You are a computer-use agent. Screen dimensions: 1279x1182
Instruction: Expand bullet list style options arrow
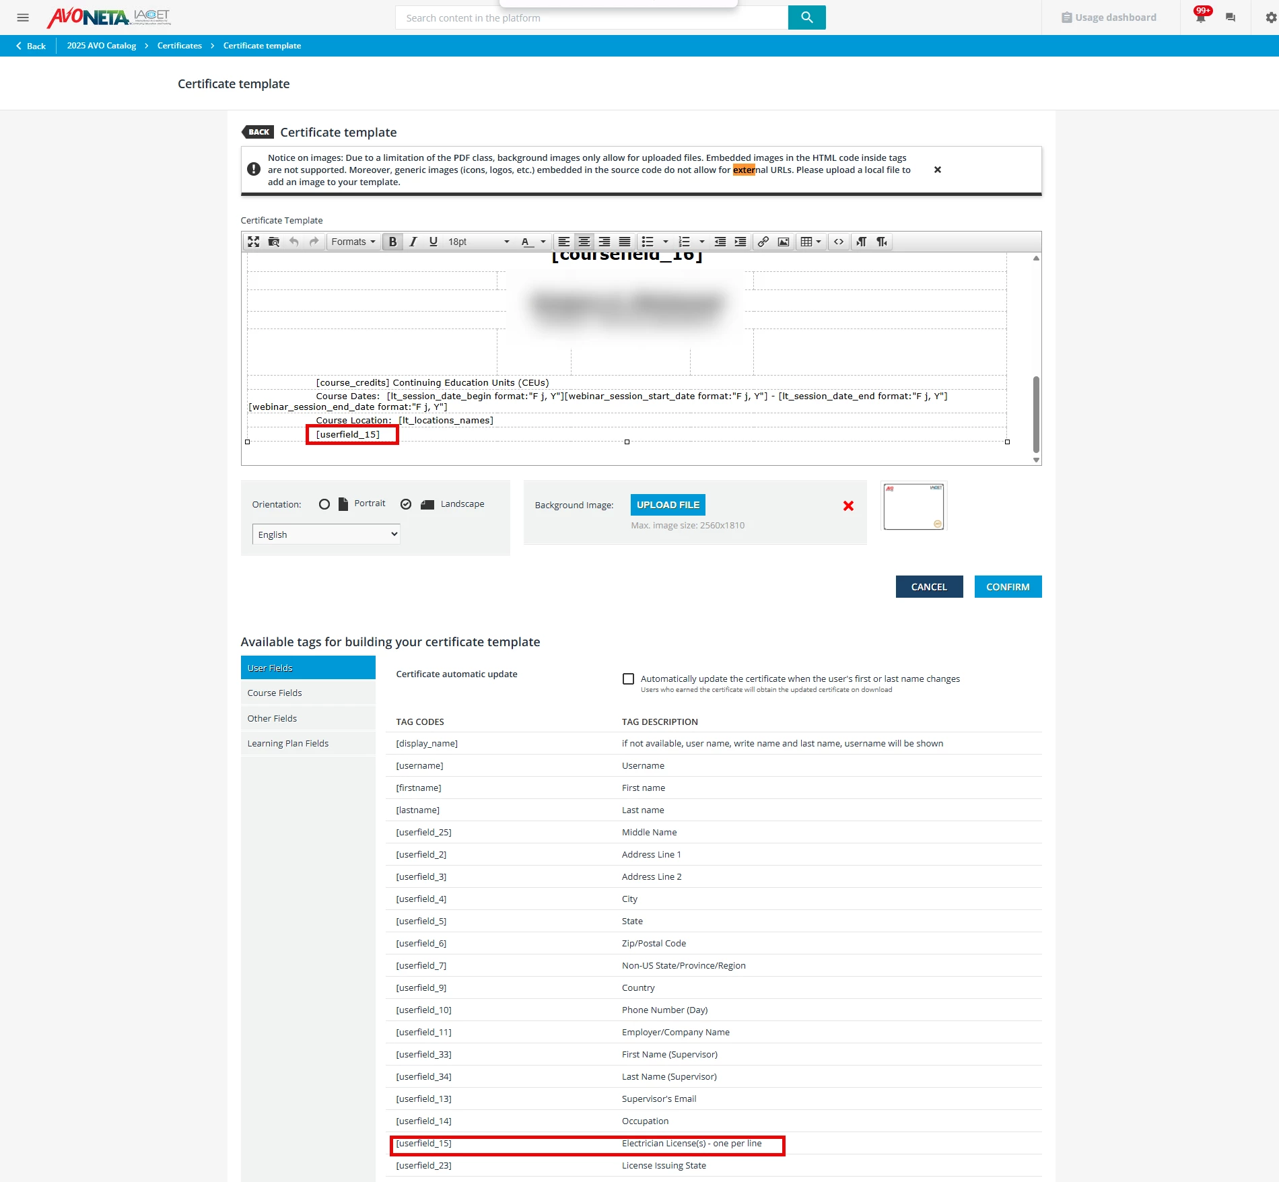click(666, 242)
